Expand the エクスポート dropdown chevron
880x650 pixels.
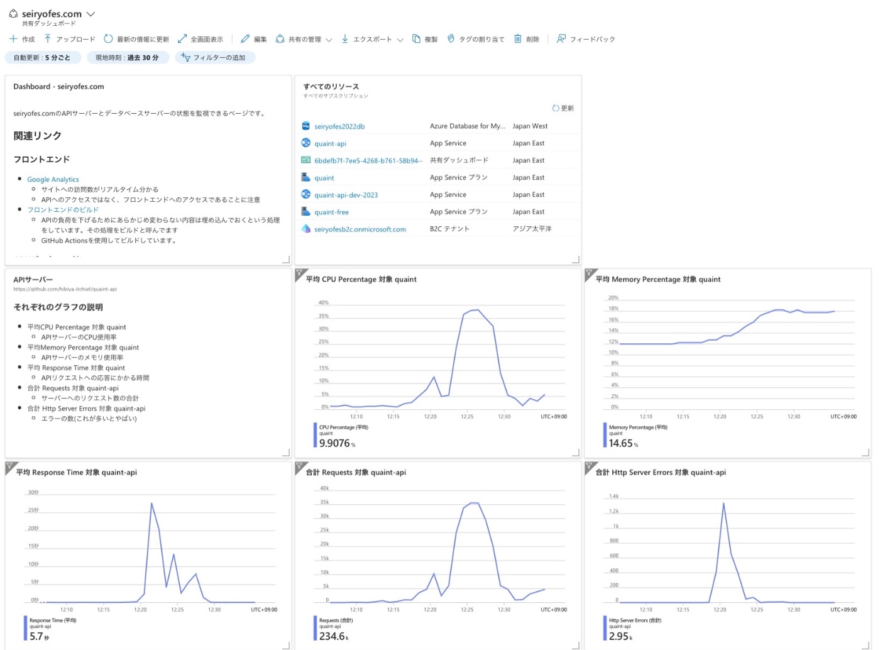click(x=400, y=40)
